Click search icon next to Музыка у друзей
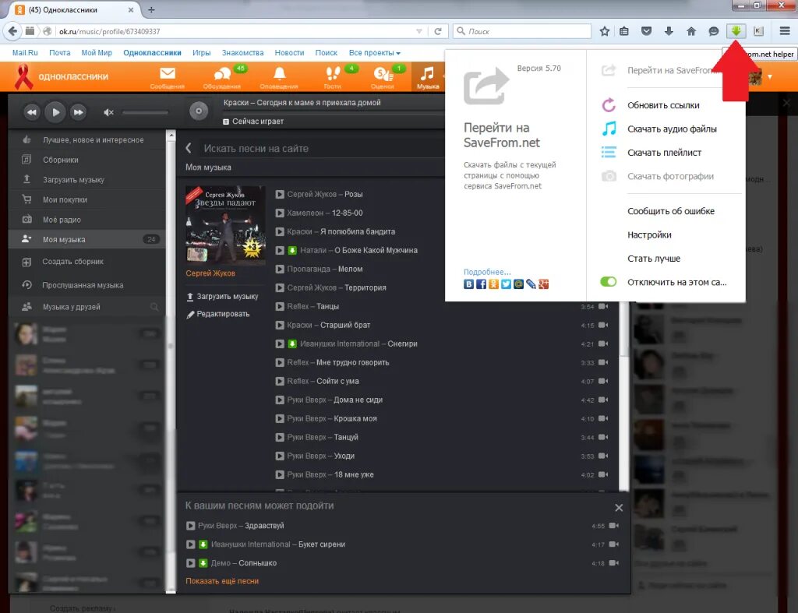Viewport: 798px width, 613px height. tap(154, 307)
